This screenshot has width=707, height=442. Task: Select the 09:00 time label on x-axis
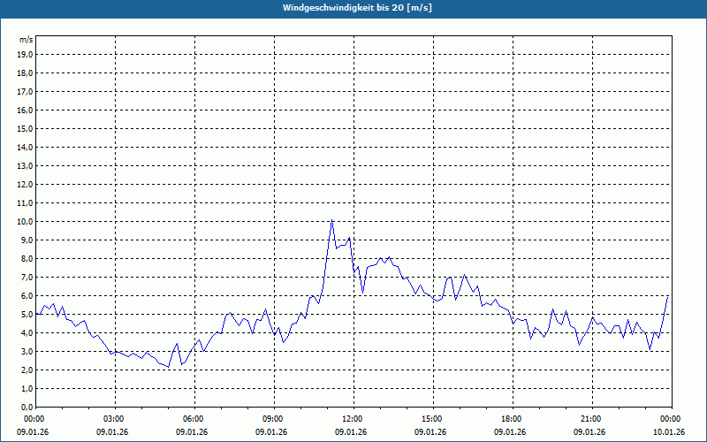tap(273, 419)
